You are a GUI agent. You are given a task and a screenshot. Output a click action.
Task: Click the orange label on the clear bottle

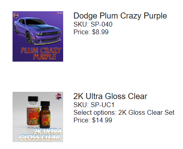click(33, 116)
